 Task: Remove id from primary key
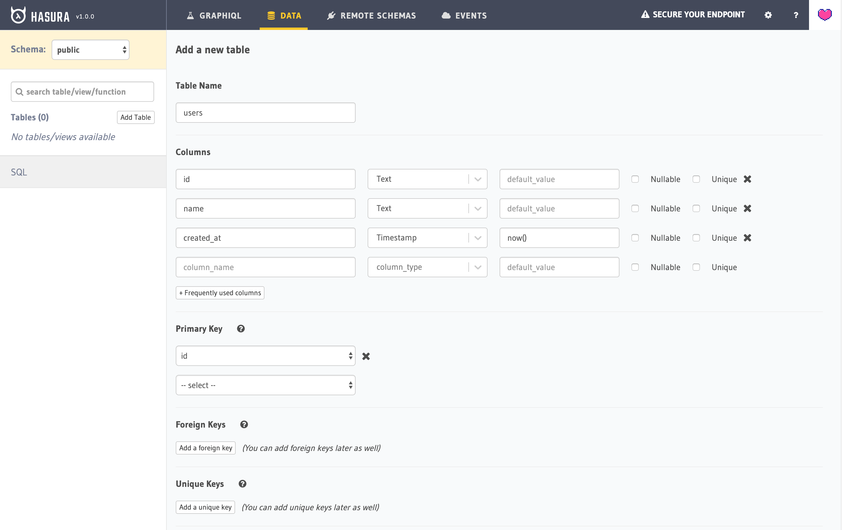click(x=366, y=356)
